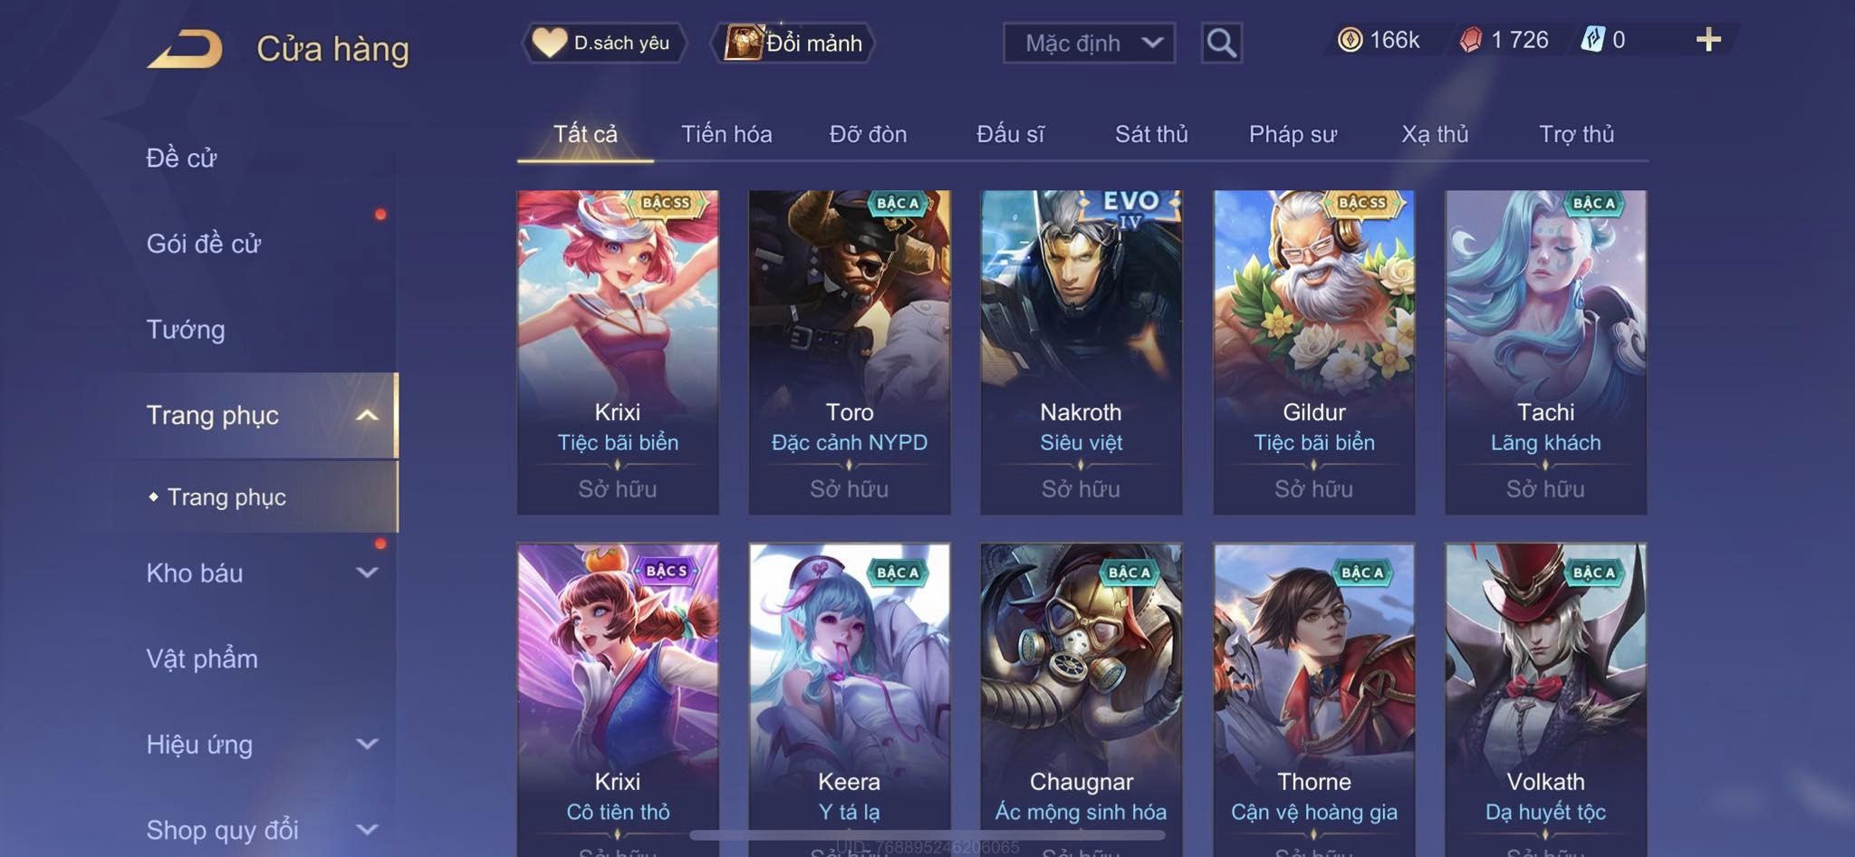Select the Tachi Lãng khách skin card

(1545, 351)
